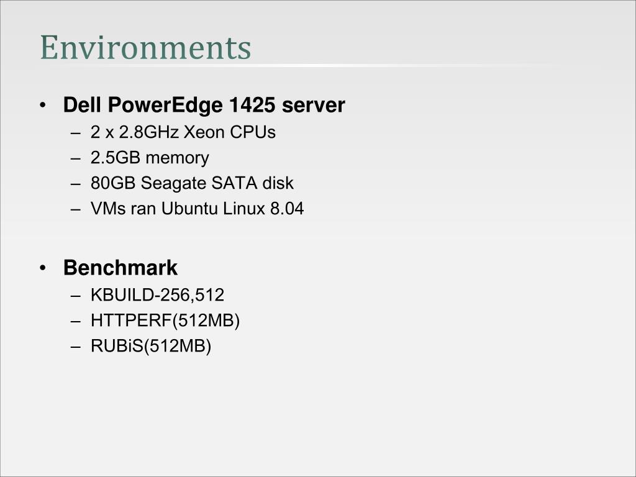Click the word Ubuntu in the VMs line
The height and width of the screenshot is (477, 636).
tap(189, 209)
